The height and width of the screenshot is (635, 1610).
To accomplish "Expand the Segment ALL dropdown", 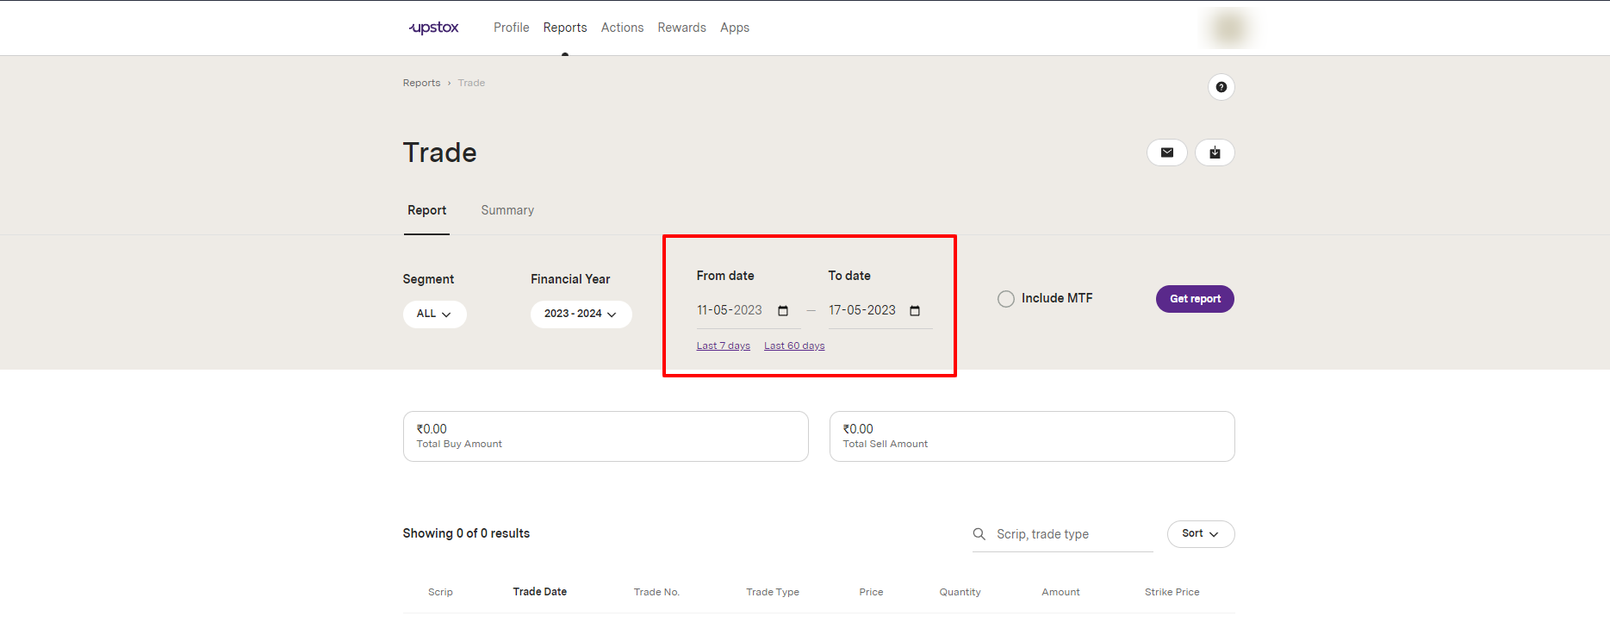I will pos(434,314).
